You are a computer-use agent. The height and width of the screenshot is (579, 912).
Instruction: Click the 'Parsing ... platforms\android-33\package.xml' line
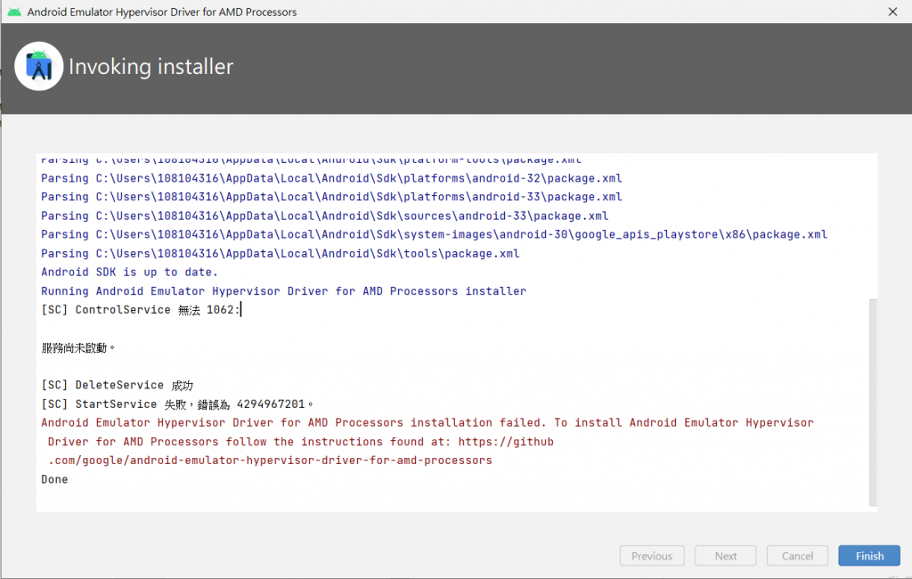(331, 197)
